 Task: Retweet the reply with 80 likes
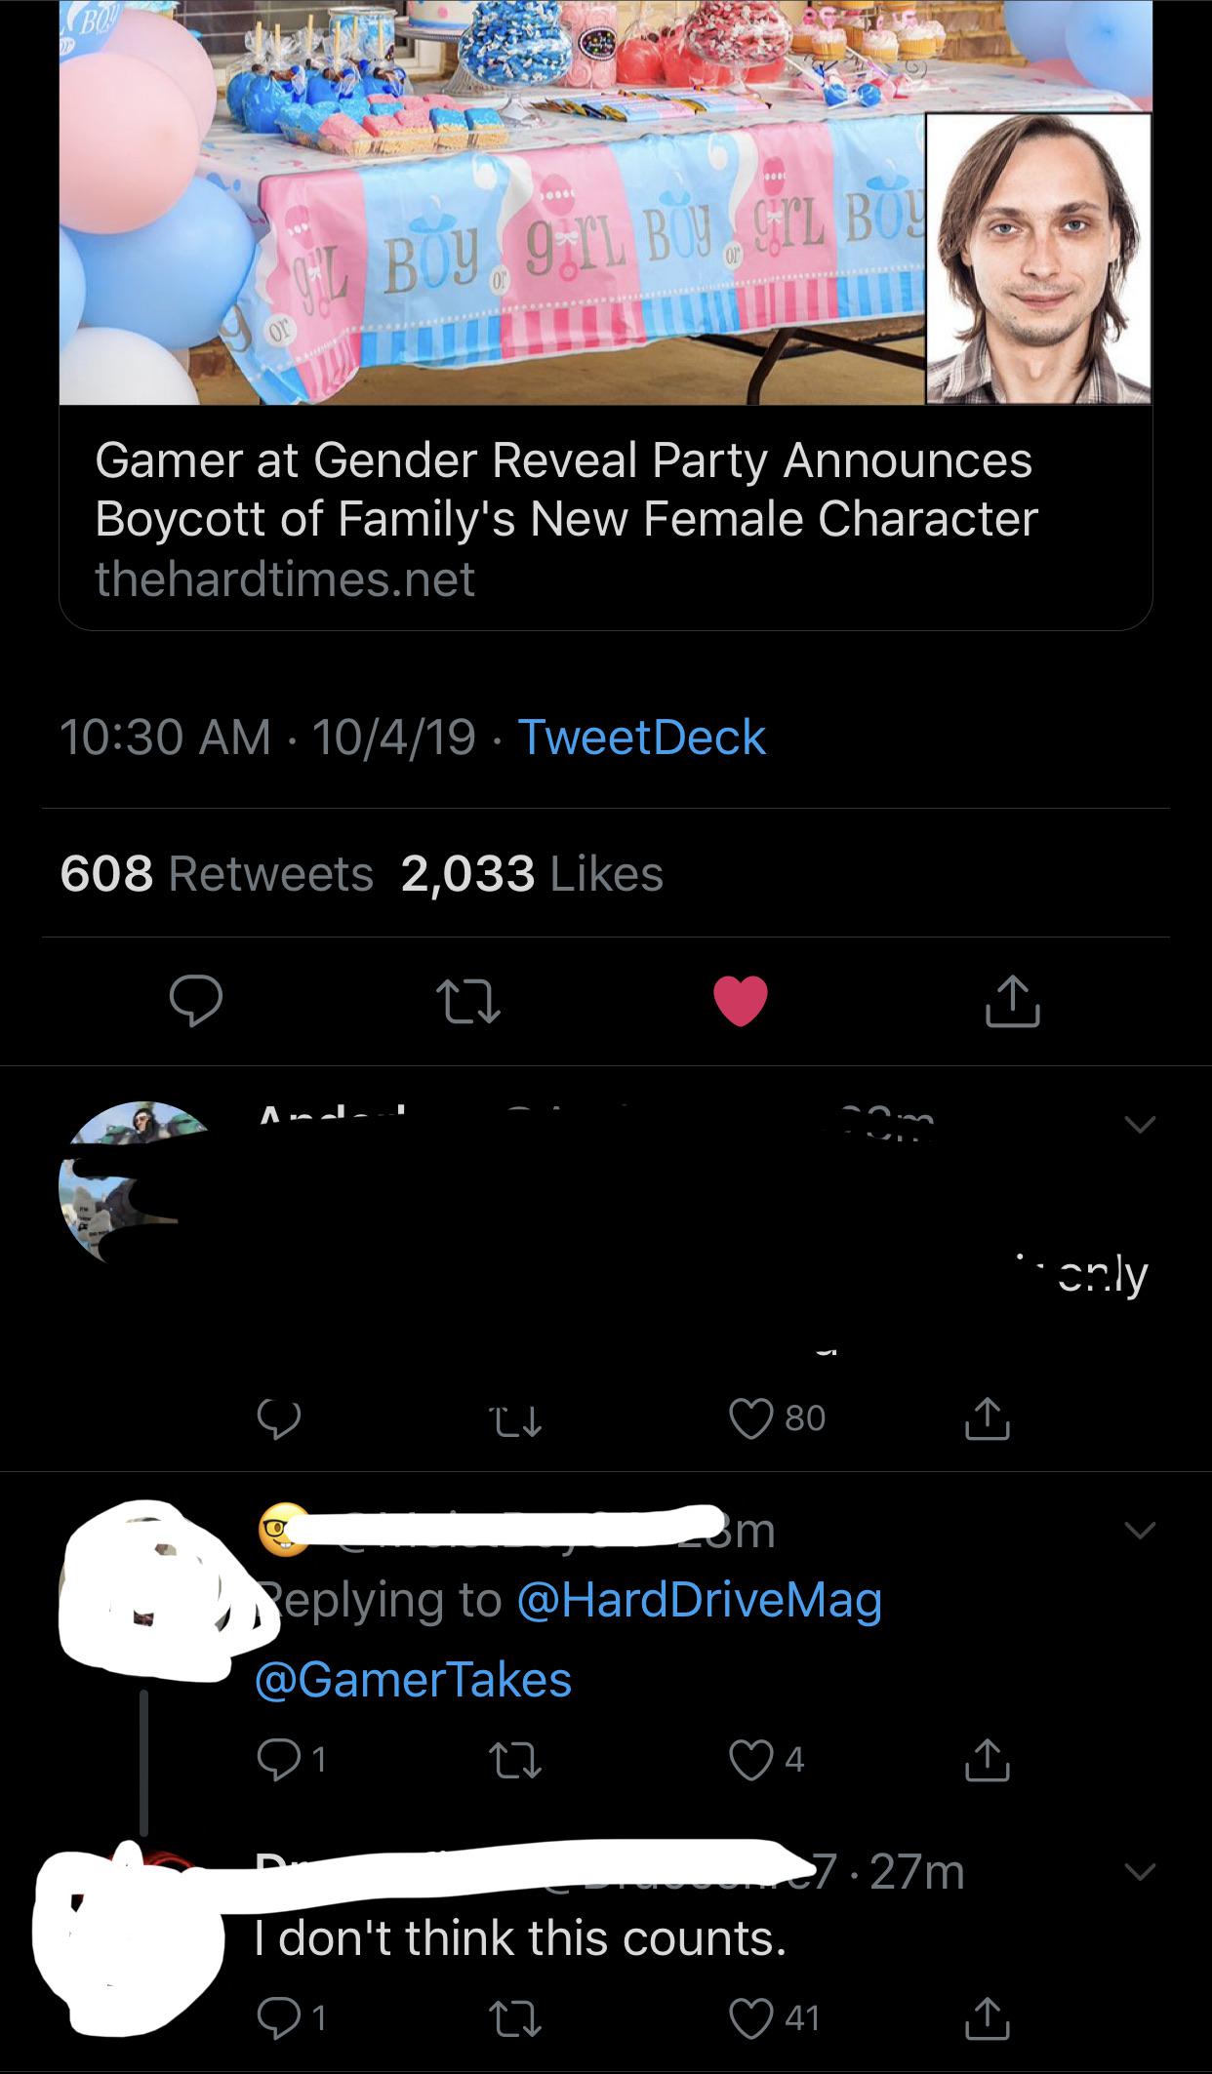click(x=515, y=1419)
